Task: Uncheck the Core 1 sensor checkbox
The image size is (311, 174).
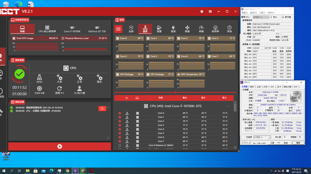Action: 120,117
